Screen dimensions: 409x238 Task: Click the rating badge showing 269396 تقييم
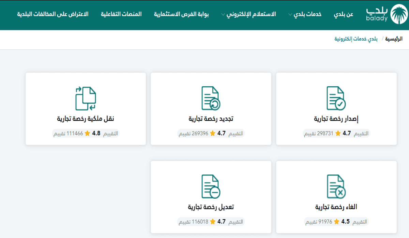(210, 133)
